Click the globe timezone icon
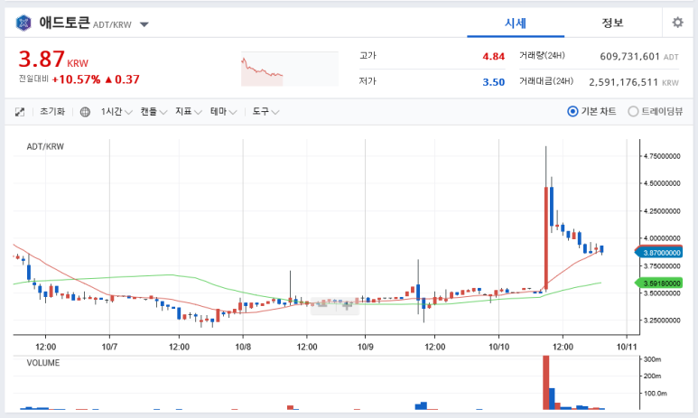This screenshot has width=698, height=418. [85, 112]
